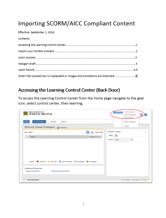Viewport: 166px width, 218px height.
Task: Open the Group by Date dropdown
Action: (x=124, y=140)
